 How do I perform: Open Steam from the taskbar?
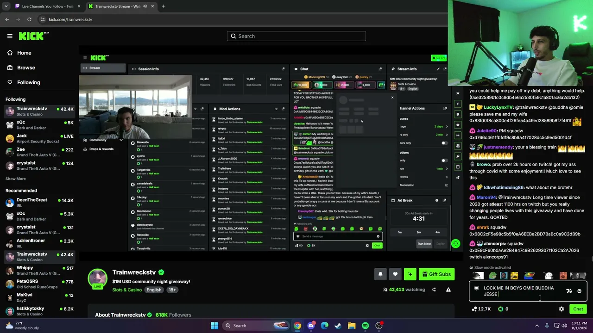pos(338,326)
